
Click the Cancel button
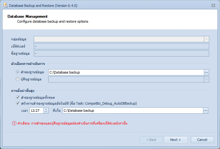202,140
